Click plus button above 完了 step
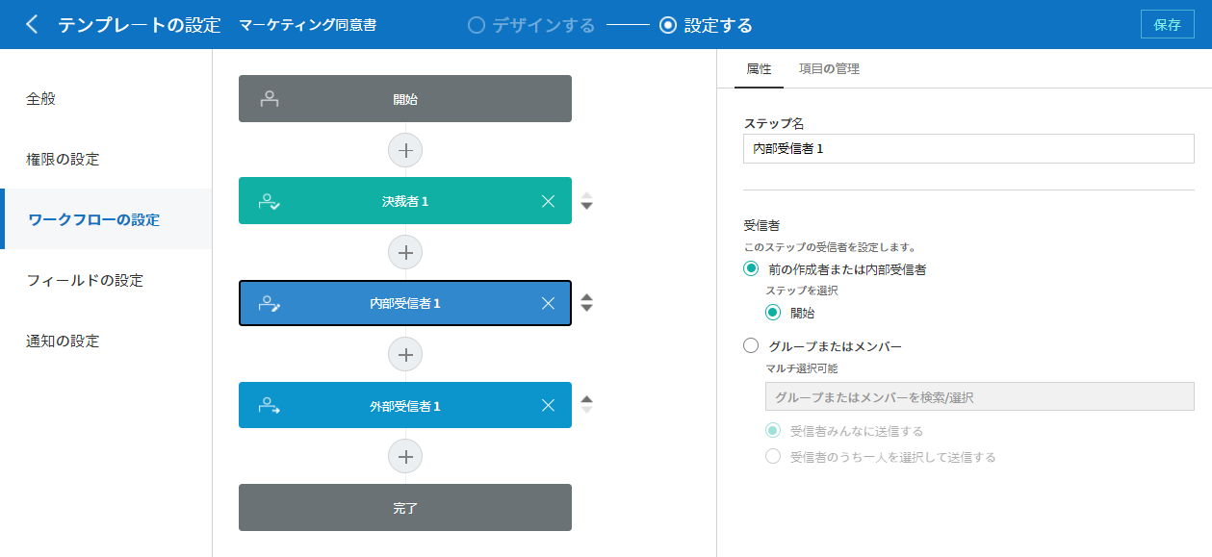The width and height of the screenshot is (1212, 557). point(405,456)
